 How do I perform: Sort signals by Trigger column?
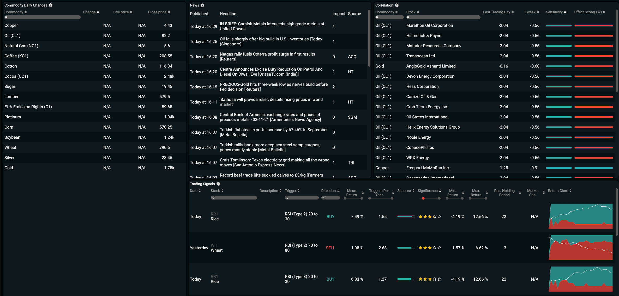coord(299,191)
